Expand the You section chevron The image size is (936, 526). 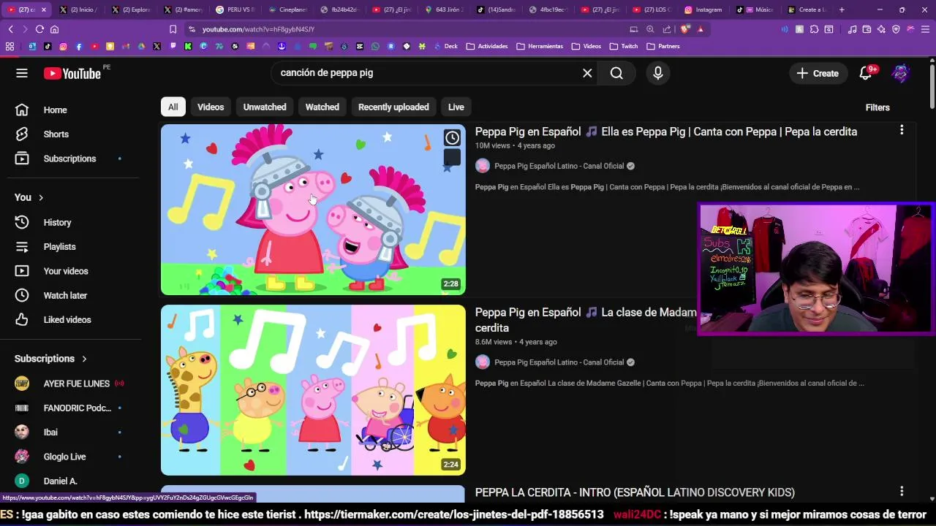coord(41,197)
